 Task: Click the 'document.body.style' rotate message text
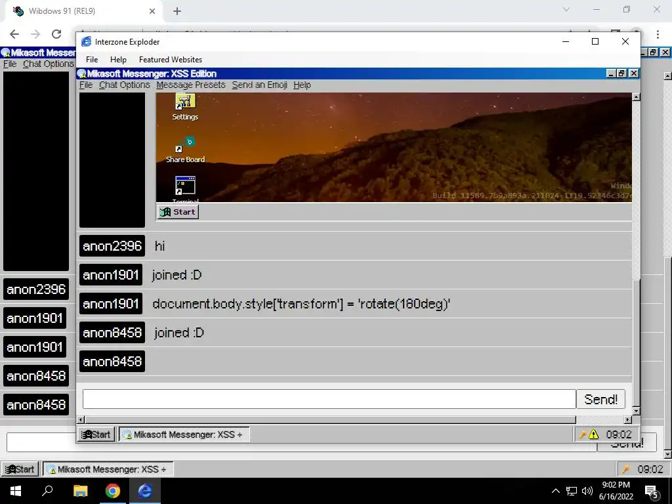click(301, 304)
